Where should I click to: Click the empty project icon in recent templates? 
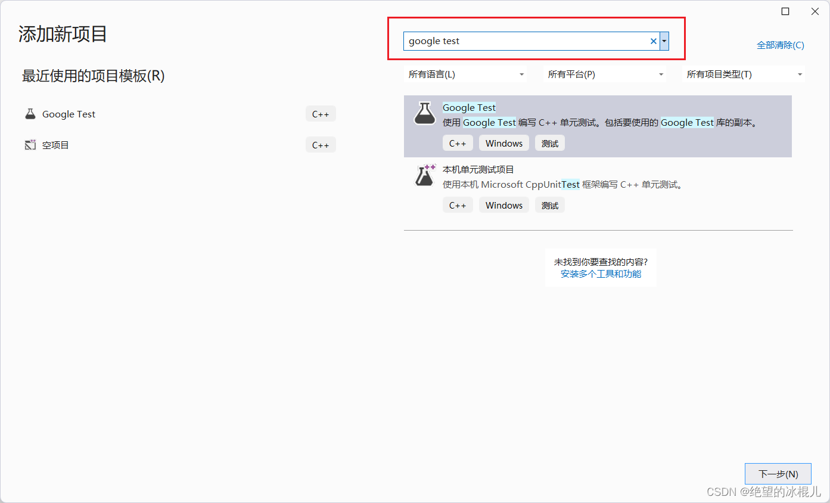[x=30, y=145]
